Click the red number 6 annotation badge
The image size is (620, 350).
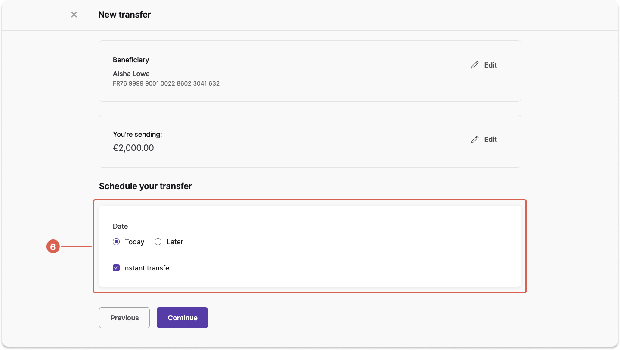click(53, 247)
